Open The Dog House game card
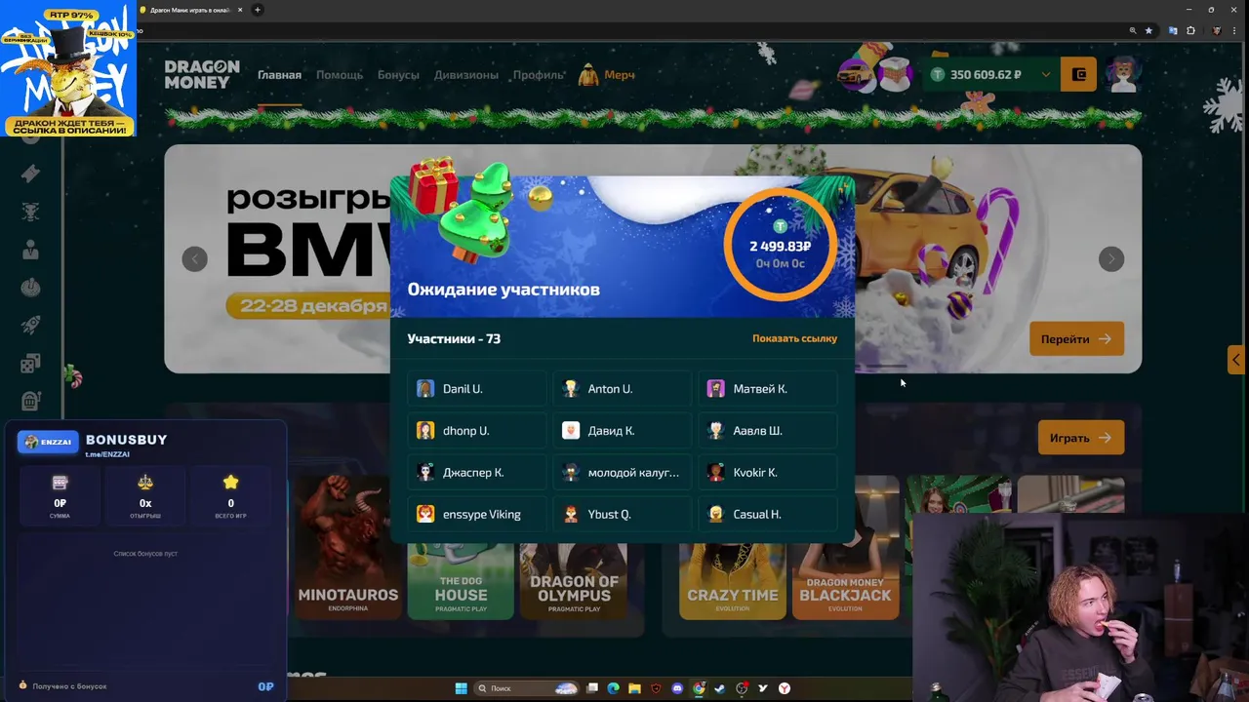The height and width of the screenshot is (702, 1249). [461, 581]
